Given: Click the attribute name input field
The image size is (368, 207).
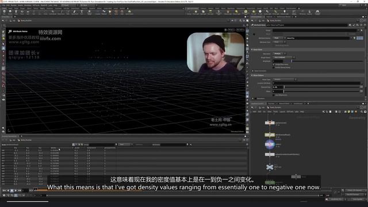Looking at the screenshot, I should pyautogui.click(x=318, y=38).
